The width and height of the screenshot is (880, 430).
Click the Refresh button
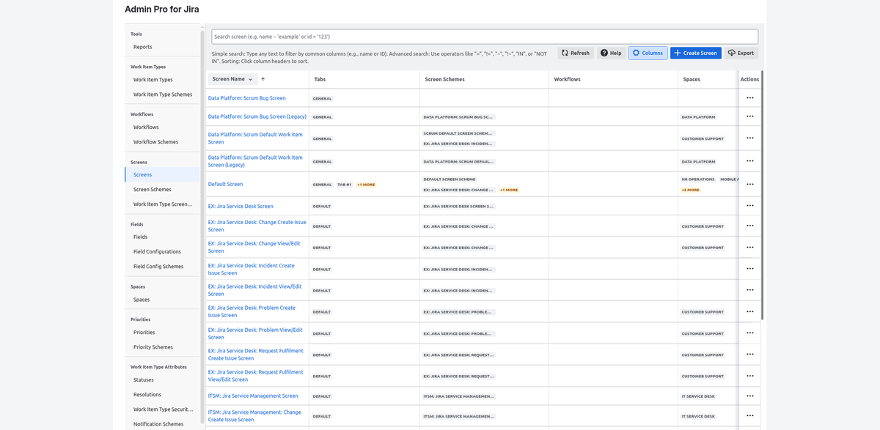coord(576,53)
